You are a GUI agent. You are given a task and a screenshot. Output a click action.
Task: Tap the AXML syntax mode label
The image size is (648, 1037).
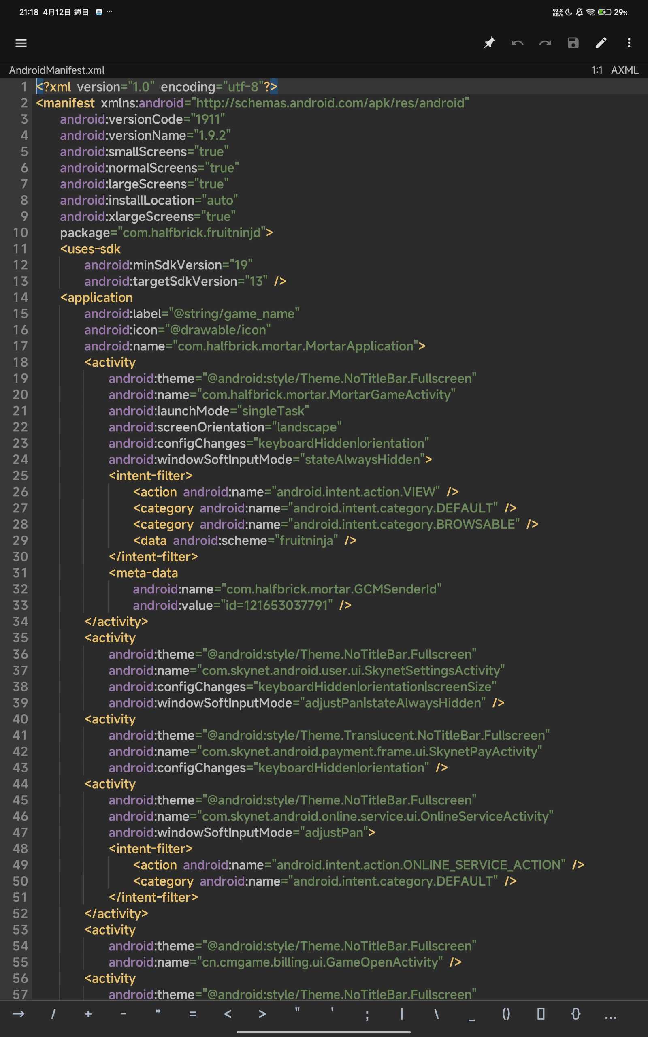[625, 70]
